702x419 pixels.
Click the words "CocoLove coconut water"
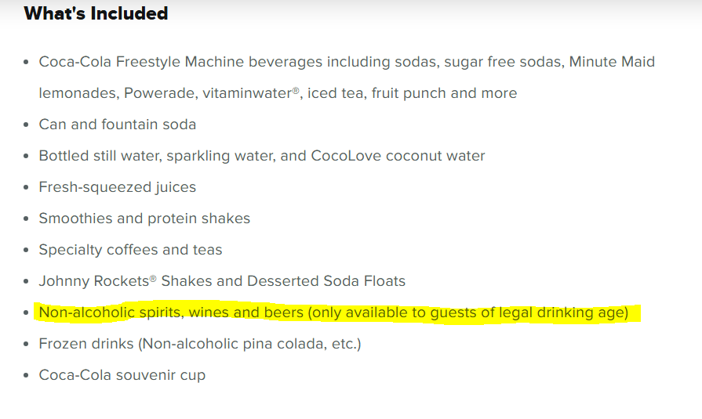coord(398,156)
